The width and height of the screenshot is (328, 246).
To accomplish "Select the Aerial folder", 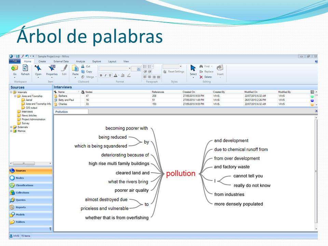I will pos(27,100).
